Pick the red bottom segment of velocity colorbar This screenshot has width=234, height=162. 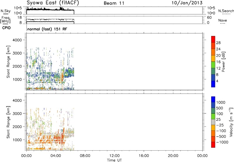[213, 145]
